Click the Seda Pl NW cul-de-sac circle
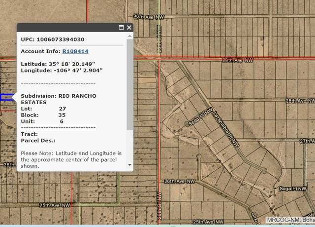The image size is (315, 227). pos(187,123)
